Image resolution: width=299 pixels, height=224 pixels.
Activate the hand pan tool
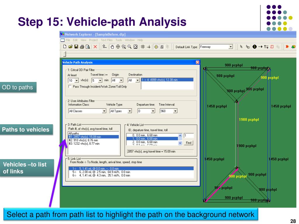point(112,47)
